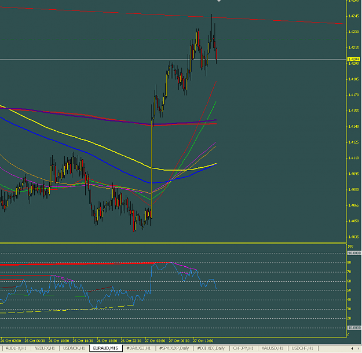The image size is (362, 353).
Task: Click the 1.4230 price scale label
Action: [354, 32]
